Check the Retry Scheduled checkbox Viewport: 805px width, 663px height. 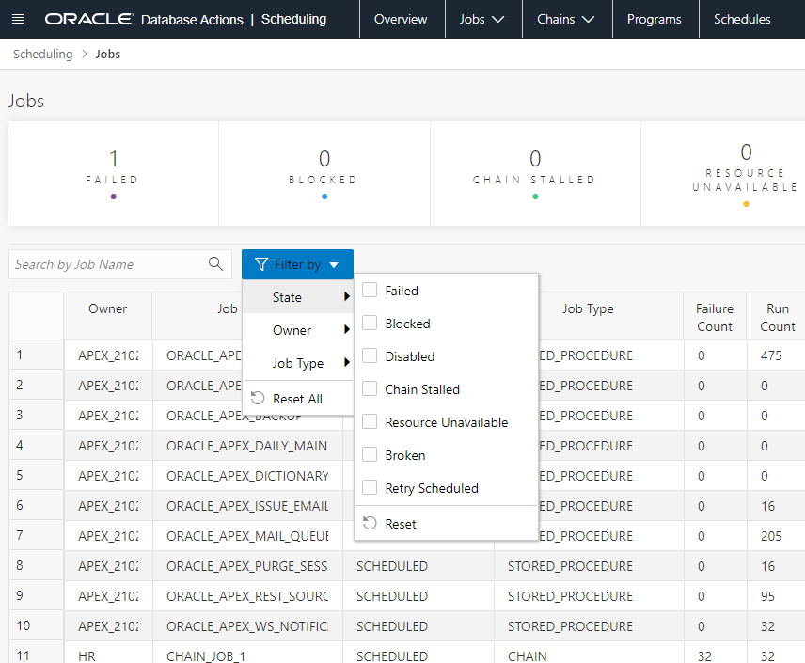370,487
